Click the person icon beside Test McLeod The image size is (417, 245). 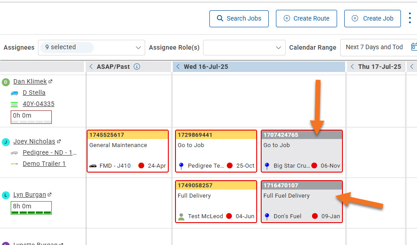[x=181, y=216]
